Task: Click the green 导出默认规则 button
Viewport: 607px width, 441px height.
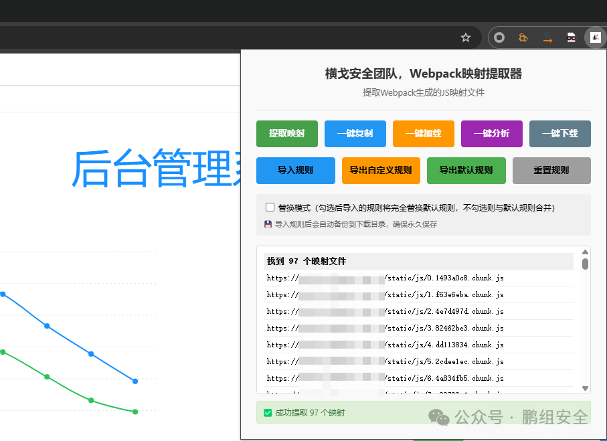Action: 466,171
